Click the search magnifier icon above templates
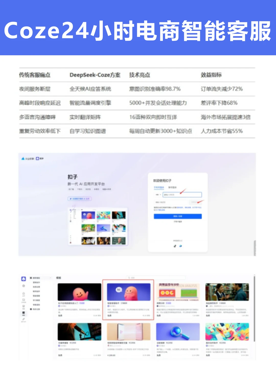Image resolution: width=276 pixels, height=368 pixels. coord(130,278)
